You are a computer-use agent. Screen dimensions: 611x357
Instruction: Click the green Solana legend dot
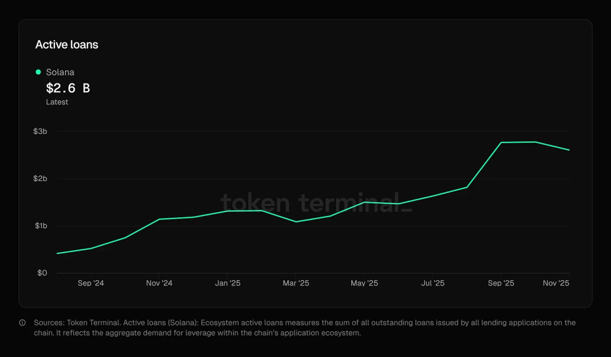click(38, 72)
